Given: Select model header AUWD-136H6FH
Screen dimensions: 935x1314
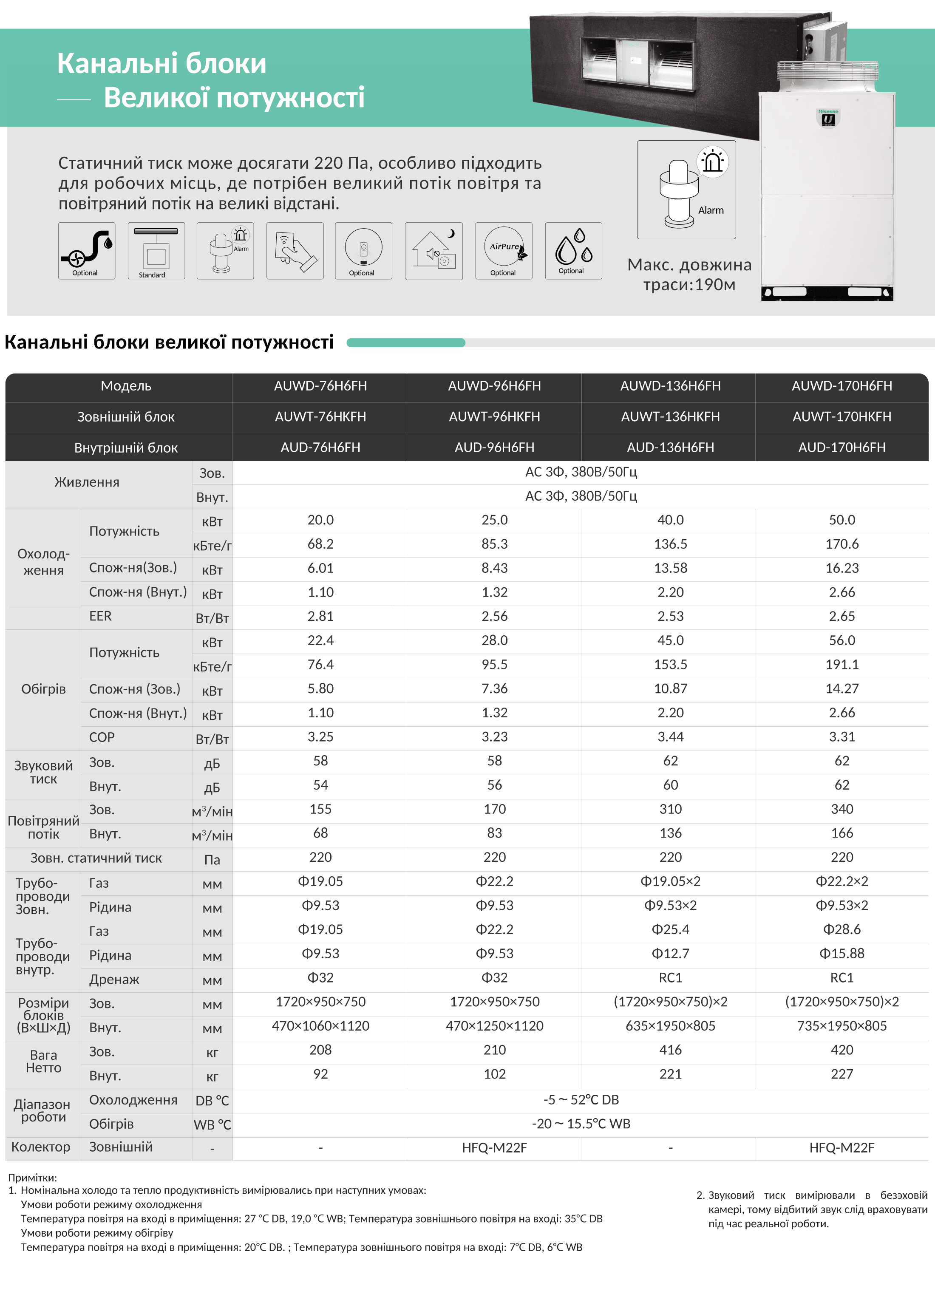Looking at the screenshot, I should point(670,385).
